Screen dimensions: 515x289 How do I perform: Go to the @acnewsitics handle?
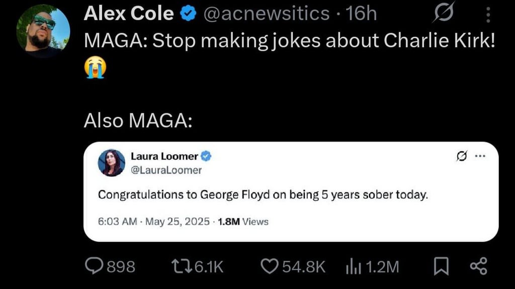pyautogui.click(x=265, y=14)
